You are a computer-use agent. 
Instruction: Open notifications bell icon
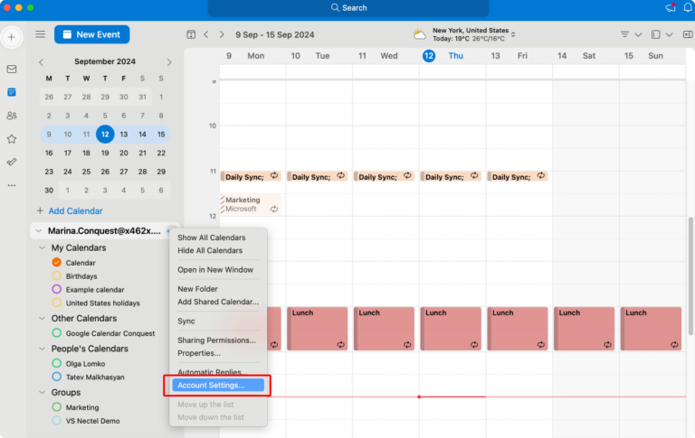(685, 7)
